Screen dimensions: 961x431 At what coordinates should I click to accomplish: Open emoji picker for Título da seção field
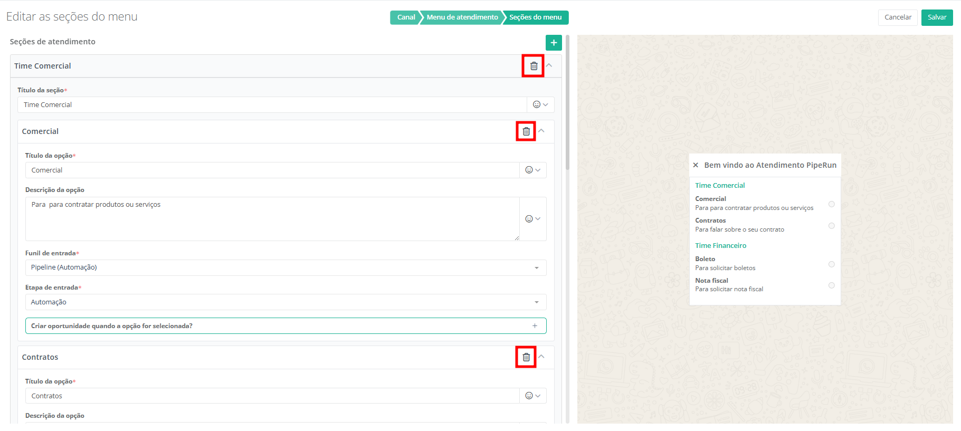click(540, 104)
